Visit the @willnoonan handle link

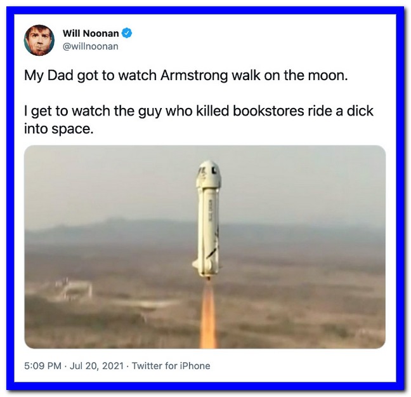point(91,46)
